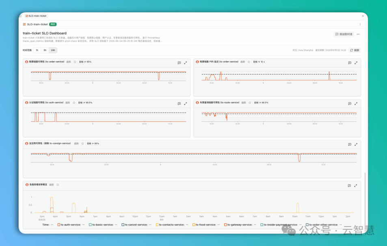This screenshot has width=387, height=246.
Task: Click the train-ticket SLO Dashboard title
Action: click(45, 33)
